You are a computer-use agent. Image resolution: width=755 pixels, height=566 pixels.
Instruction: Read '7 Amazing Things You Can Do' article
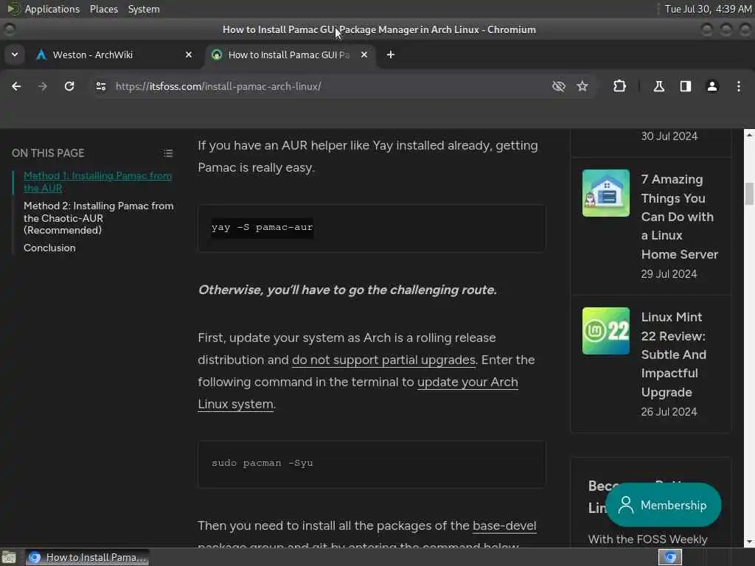(679, 217)
